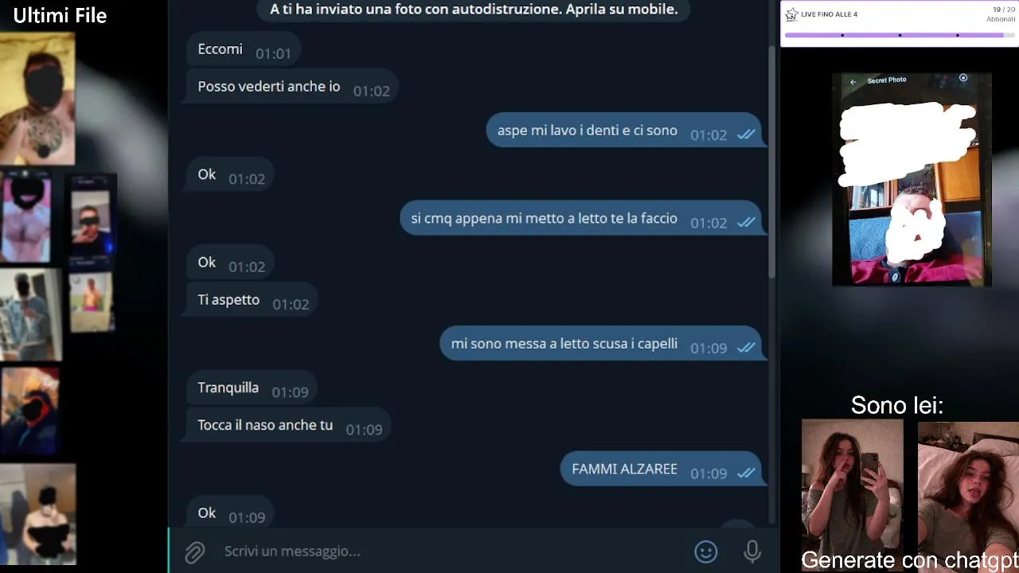Open the emoji picker smiley icon

(x=706, y=552)
